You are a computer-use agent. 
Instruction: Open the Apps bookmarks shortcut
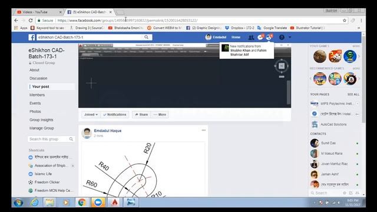[21, 28]
